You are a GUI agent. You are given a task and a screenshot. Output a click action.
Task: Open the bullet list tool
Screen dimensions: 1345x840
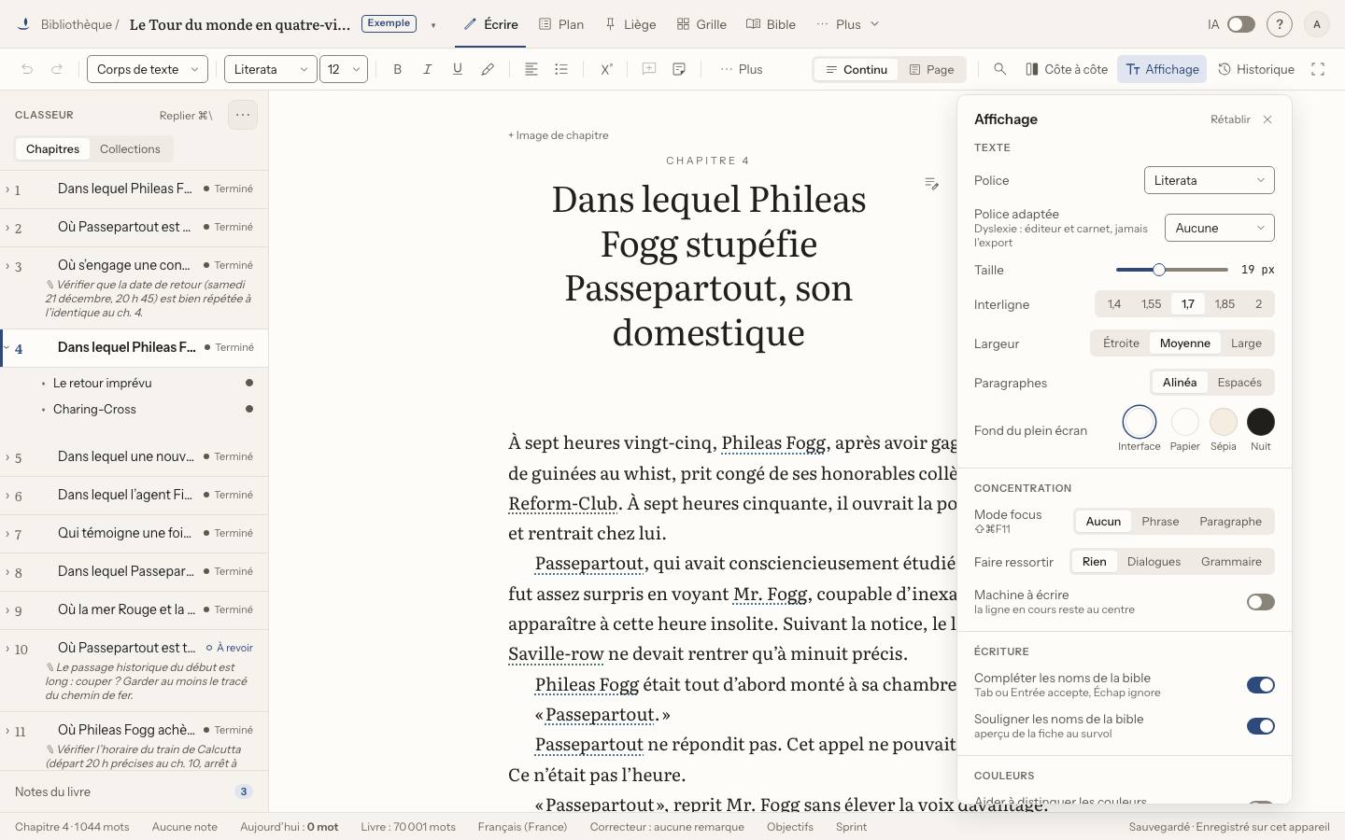(561, 69)
